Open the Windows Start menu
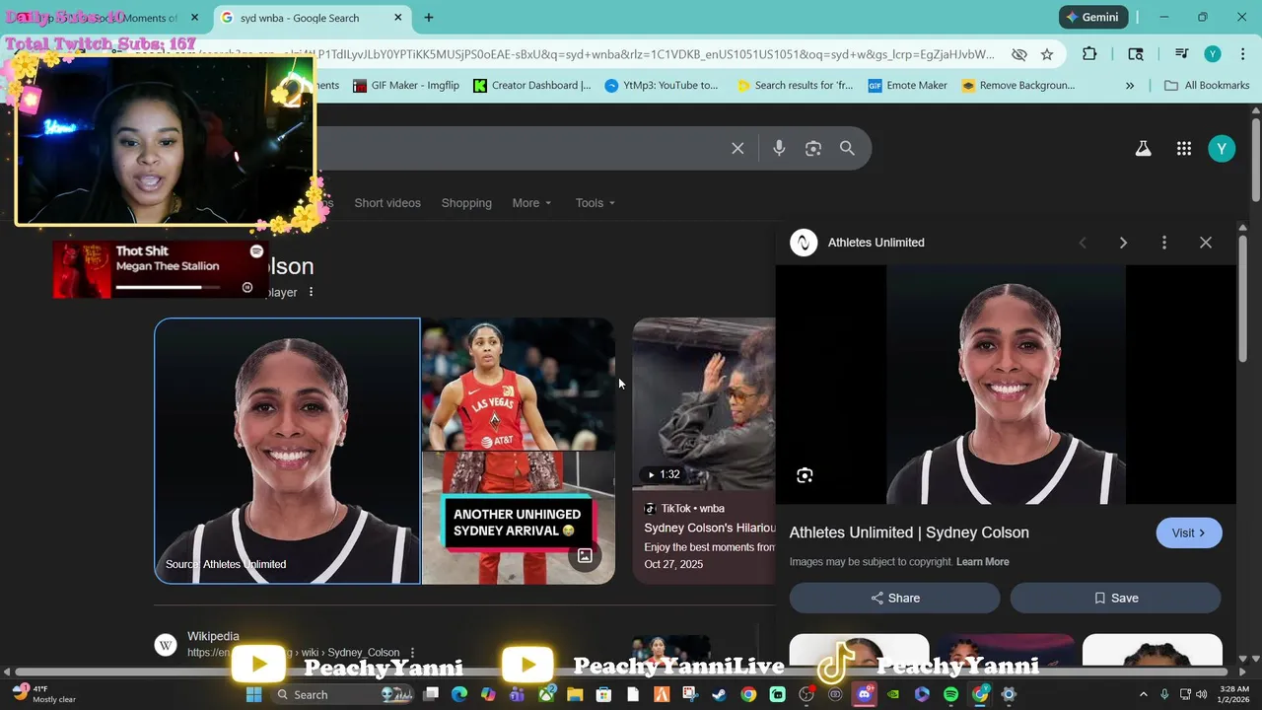This screenshot has width=1262, height=710. (x=253, y=694)
